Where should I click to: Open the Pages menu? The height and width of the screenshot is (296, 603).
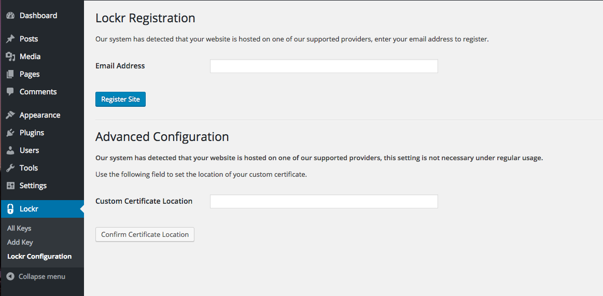43,74
